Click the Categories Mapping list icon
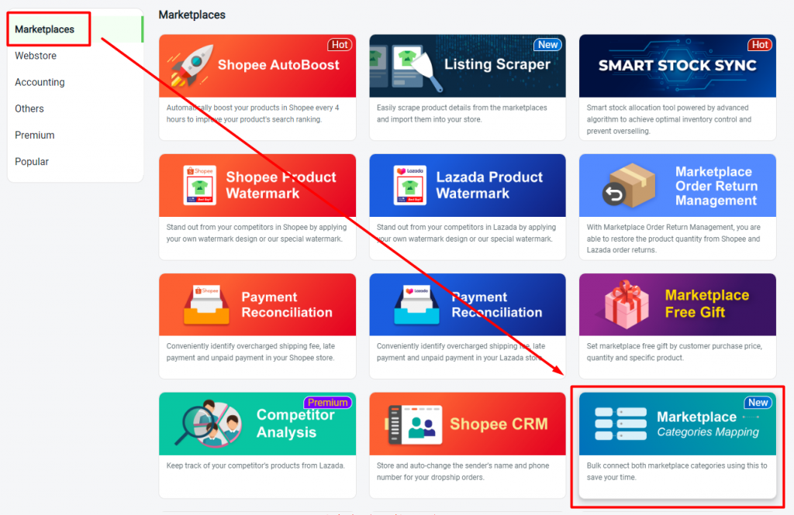Screen dimensions: 794x515 tap(620, 424)
